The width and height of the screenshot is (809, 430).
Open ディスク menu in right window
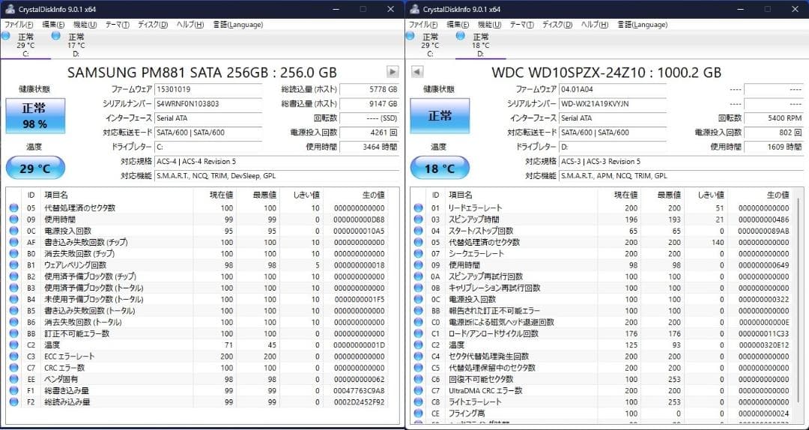click(557, 25)
